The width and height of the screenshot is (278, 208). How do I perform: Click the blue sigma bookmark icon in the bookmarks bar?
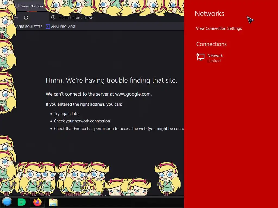point(48,27)
